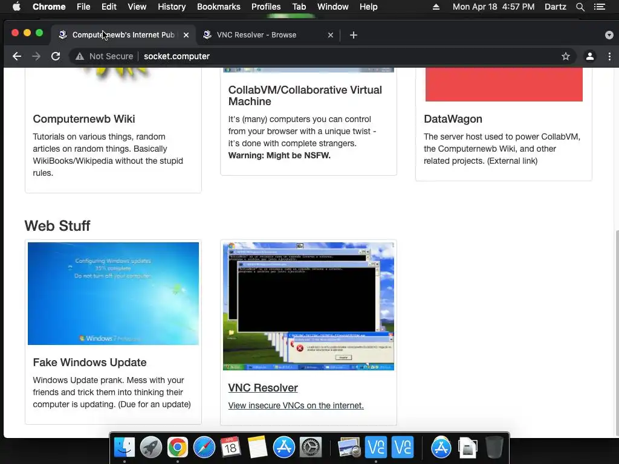Close the Computernewb's Internet Pub tab
619x464 pixels.
pos(186,35)
